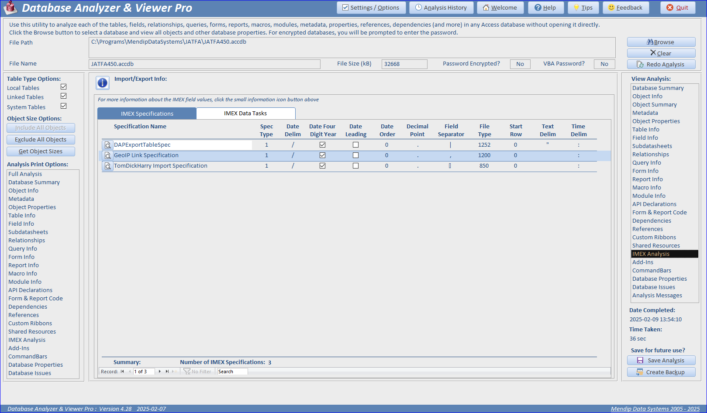Toggle Linked Tables checkbox
The height and width of the screenshot is (413, 707).
tap(64, 96)
